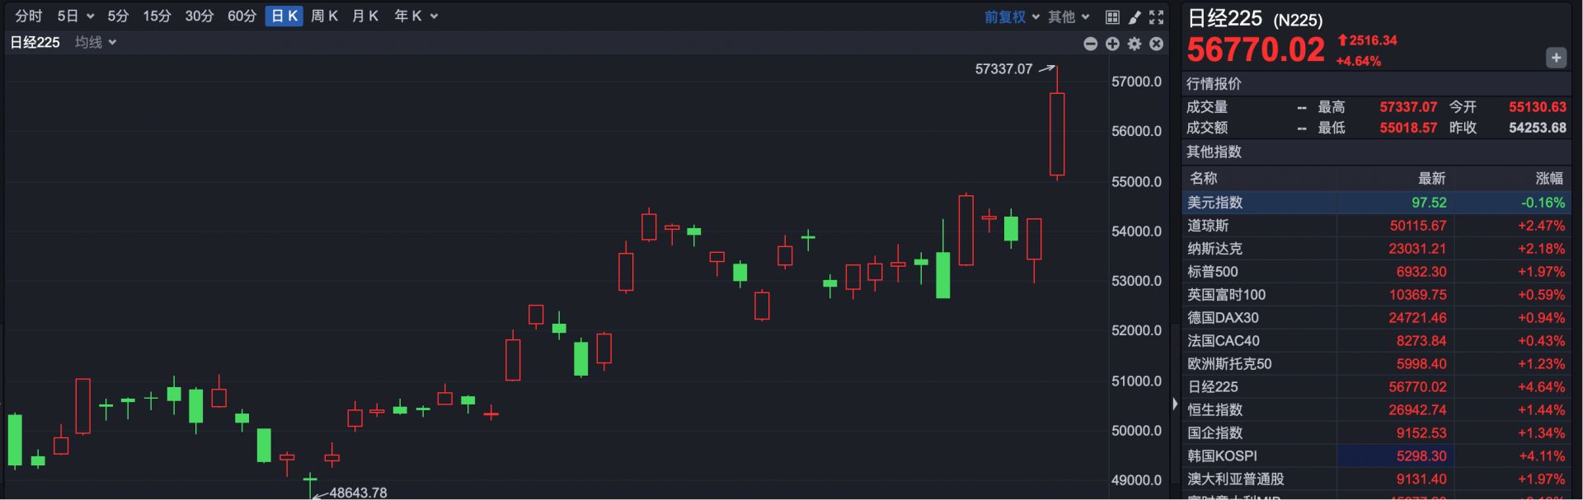Screen dimensions: 1583x500
Task: Select the drawing brush tool
Action: (1134, 16)
